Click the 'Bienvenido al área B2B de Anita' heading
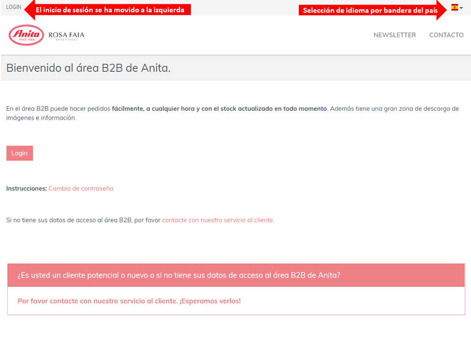The height and width of the screenshot is (353, 471). [88, 68]
